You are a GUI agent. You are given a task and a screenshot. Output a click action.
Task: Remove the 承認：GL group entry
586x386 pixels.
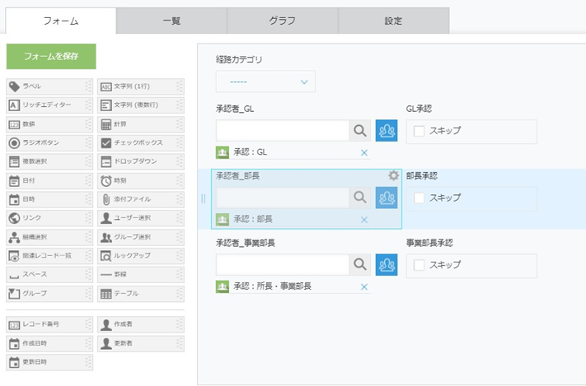point(364,153)
